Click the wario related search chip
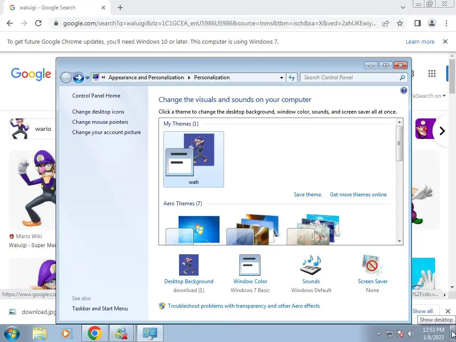This screenshot has width=456, height=342. pyautogui.click(x=32, y=129)
